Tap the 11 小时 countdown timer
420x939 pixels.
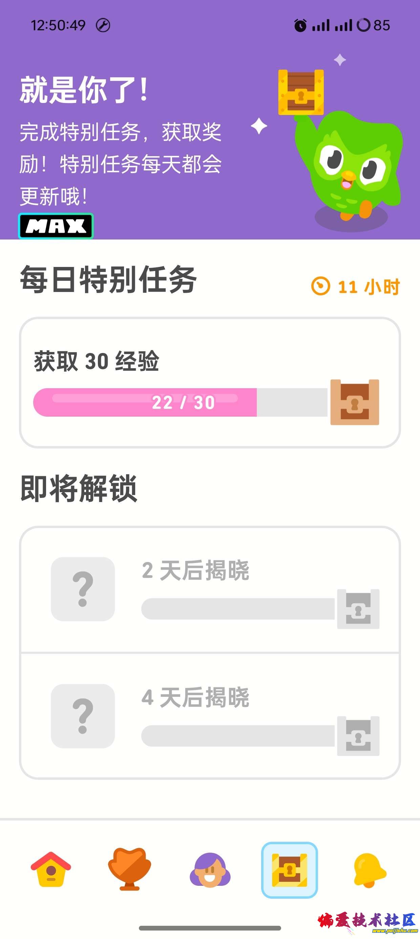pos(356,287)
